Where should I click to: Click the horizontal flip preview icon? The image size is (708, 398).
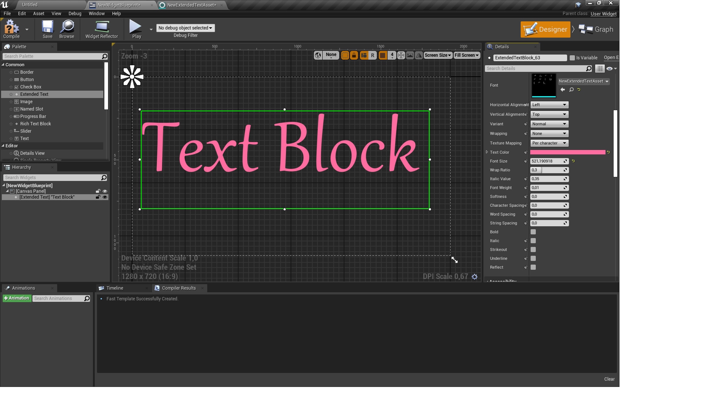(419, 55)
